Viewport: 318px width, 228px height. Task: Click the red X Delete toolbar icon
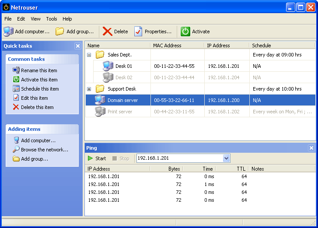[107, 32]
